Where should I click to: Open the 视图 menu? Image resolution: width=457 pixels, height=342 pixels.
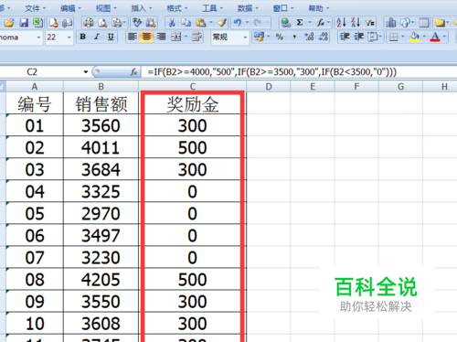(106, 8)
